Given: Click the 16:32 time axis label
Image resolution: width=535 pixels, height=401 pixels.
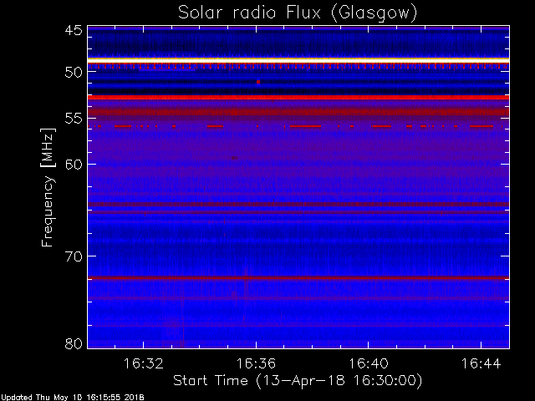Looking at the screenshot, I should [x=143, y=363].
